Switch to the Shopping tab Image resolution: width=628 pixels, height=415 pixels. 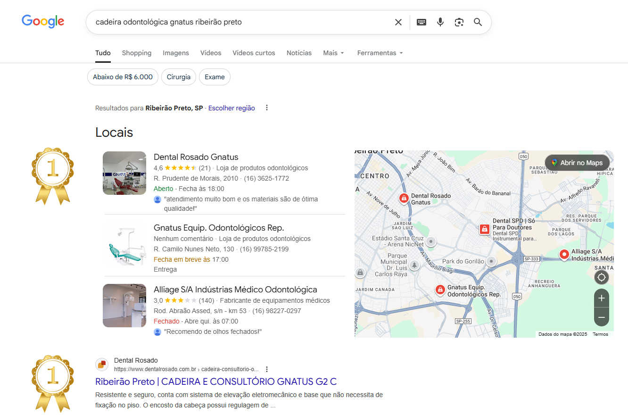(x=137, y=53)
